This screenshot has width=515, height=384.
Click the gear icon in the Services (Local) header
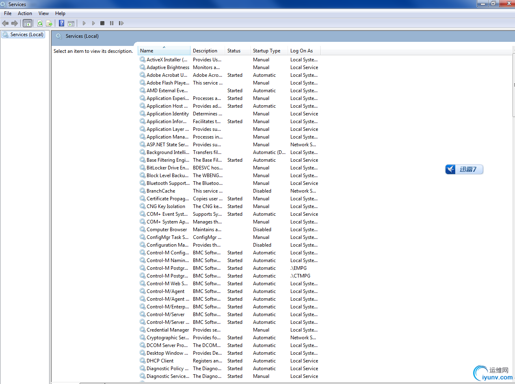click(59, 36)
